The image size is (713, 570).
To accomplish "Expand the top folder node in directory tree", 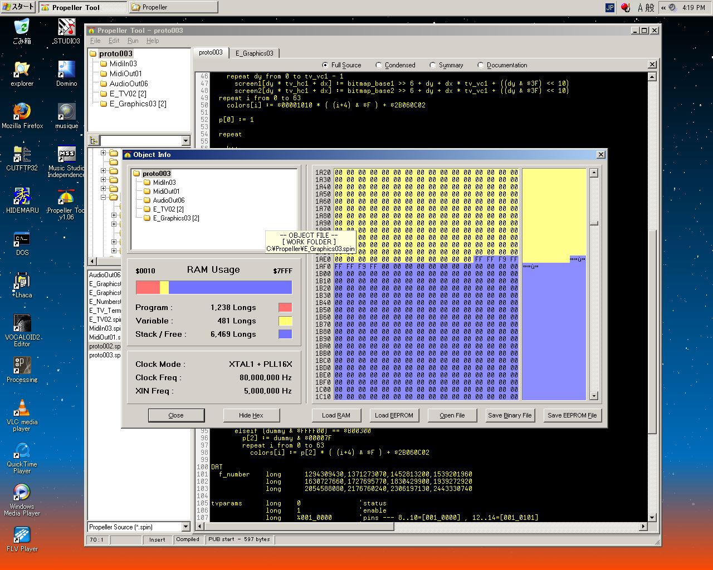I will [103, 153].
